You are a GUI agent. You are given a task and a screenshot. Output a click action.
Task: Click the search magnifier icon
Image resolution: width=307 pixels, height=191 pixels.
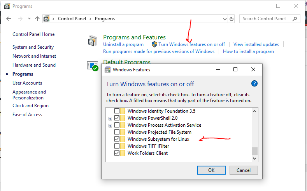(x=295, y=19)
